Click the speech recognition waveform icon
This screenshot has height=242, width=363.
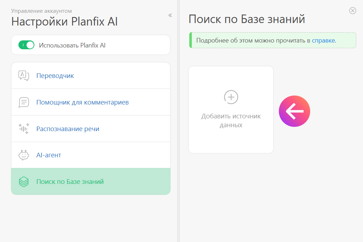pos(24,129)
